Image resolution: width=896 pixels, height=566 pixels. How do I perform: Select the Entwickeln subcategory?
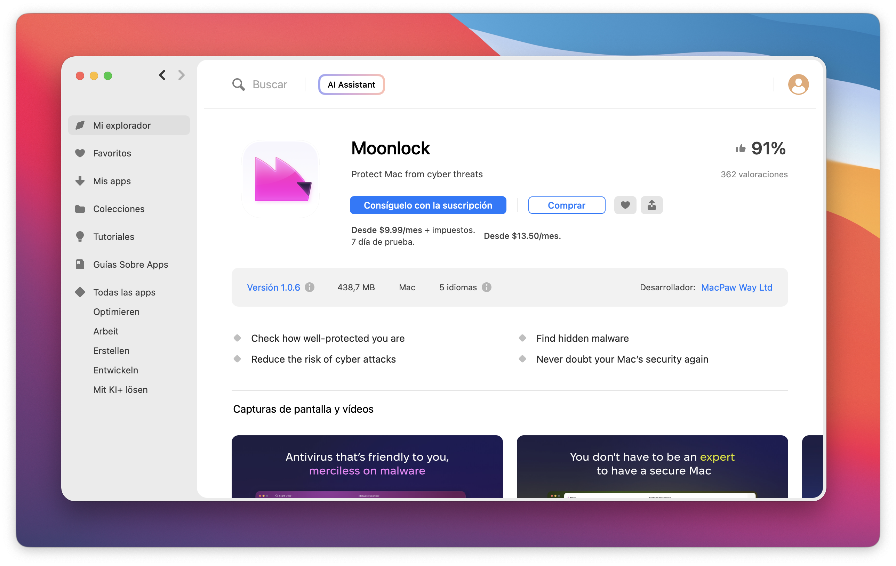tap(115, 370)
